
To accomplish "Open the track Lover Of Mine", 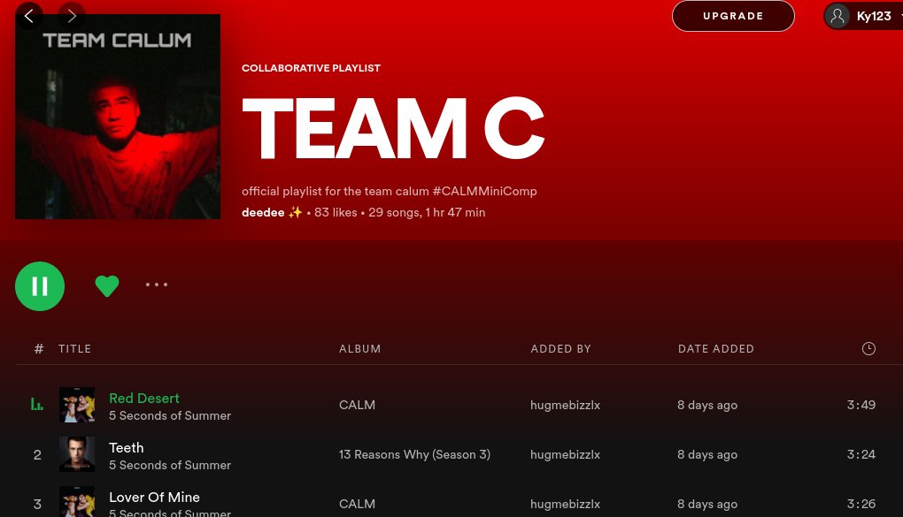I will [x=154, y=498].
